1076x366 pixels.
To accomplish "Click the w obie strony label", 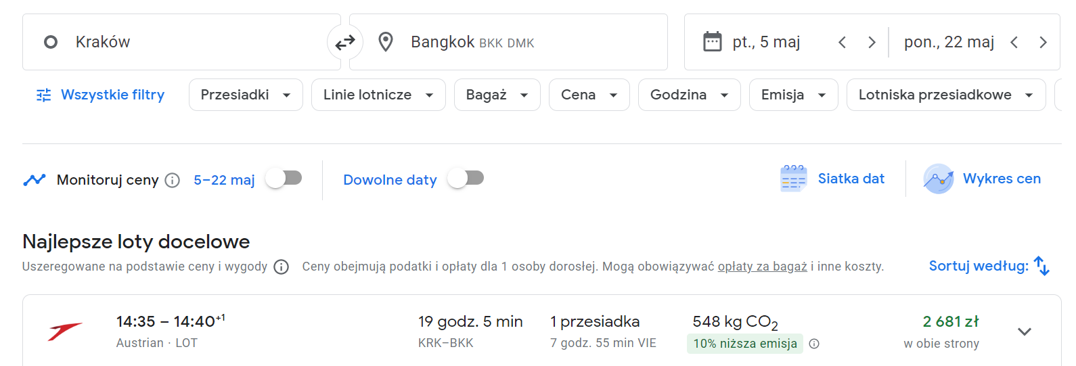I will point(941,344).
